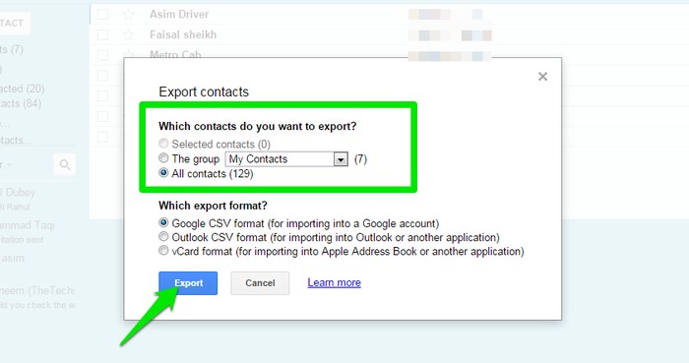
Task: Open the Metro Cab contact name
Action: 175,54
